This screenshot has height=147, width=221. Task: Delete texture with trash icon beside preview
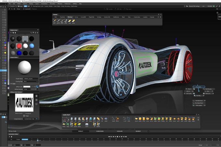pyautogui.click(x=36, y=96)
